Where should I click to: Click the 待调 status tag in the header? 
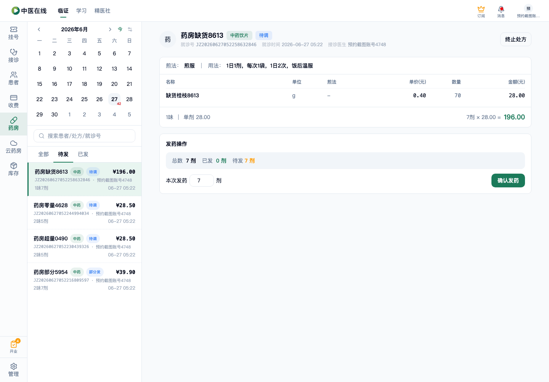(x=264, y=35)
